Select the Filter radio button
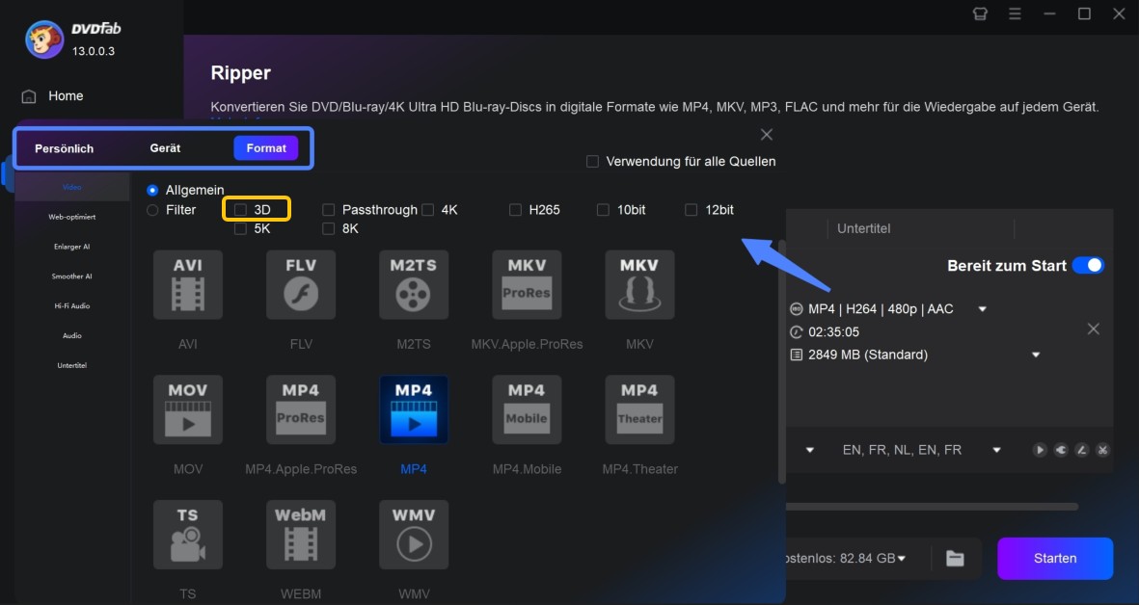Image resolution: width=1139 pixels, height=605 pixels. point(152,210)
